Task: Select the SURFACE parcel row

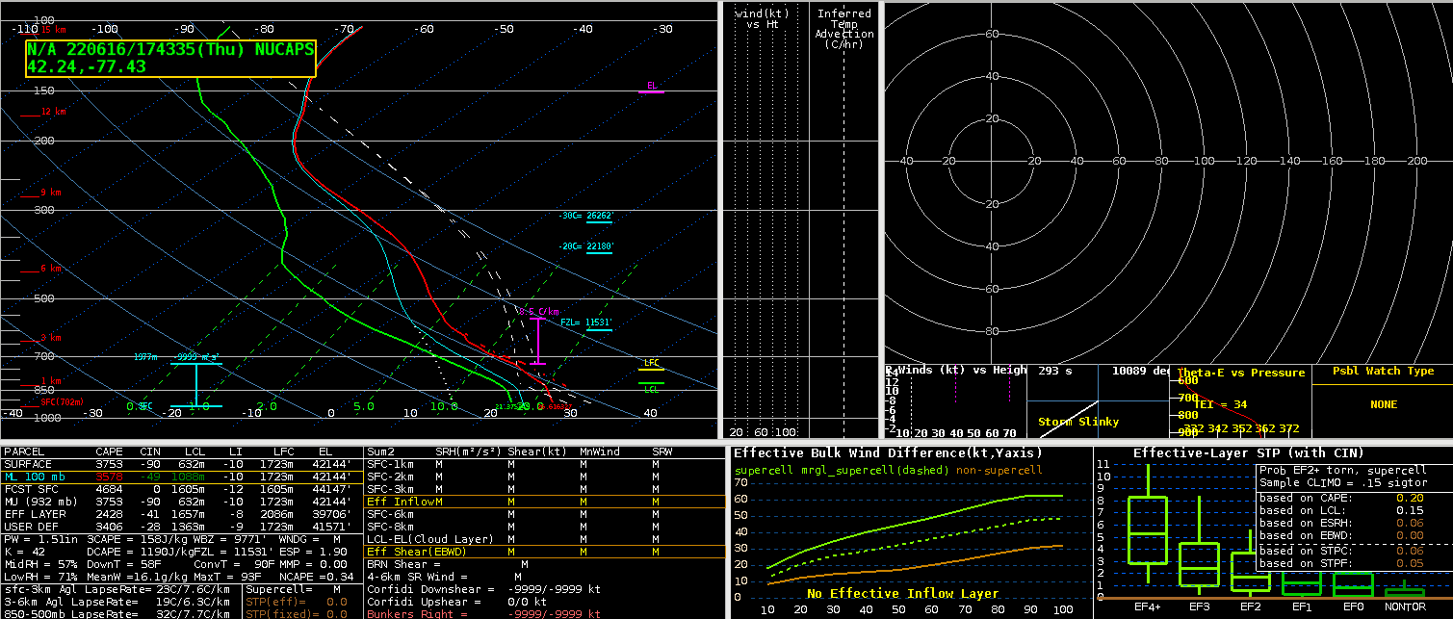Action: pos(181,464)
